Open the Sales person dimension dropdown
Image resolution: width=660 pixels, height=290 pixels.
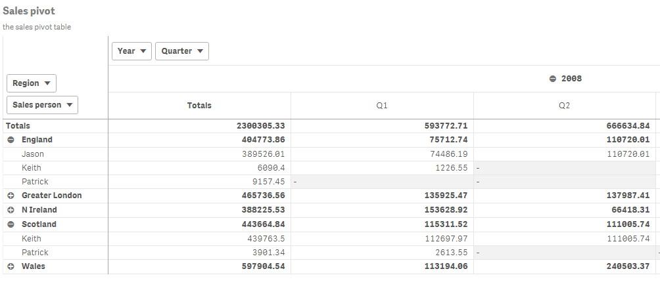tap(42, 105)
